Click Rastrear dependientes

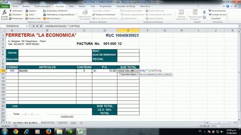coord(132,15)
